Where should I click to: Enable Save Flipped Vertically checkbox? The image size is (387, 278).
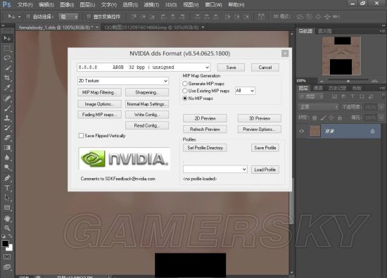click(81, 136)
